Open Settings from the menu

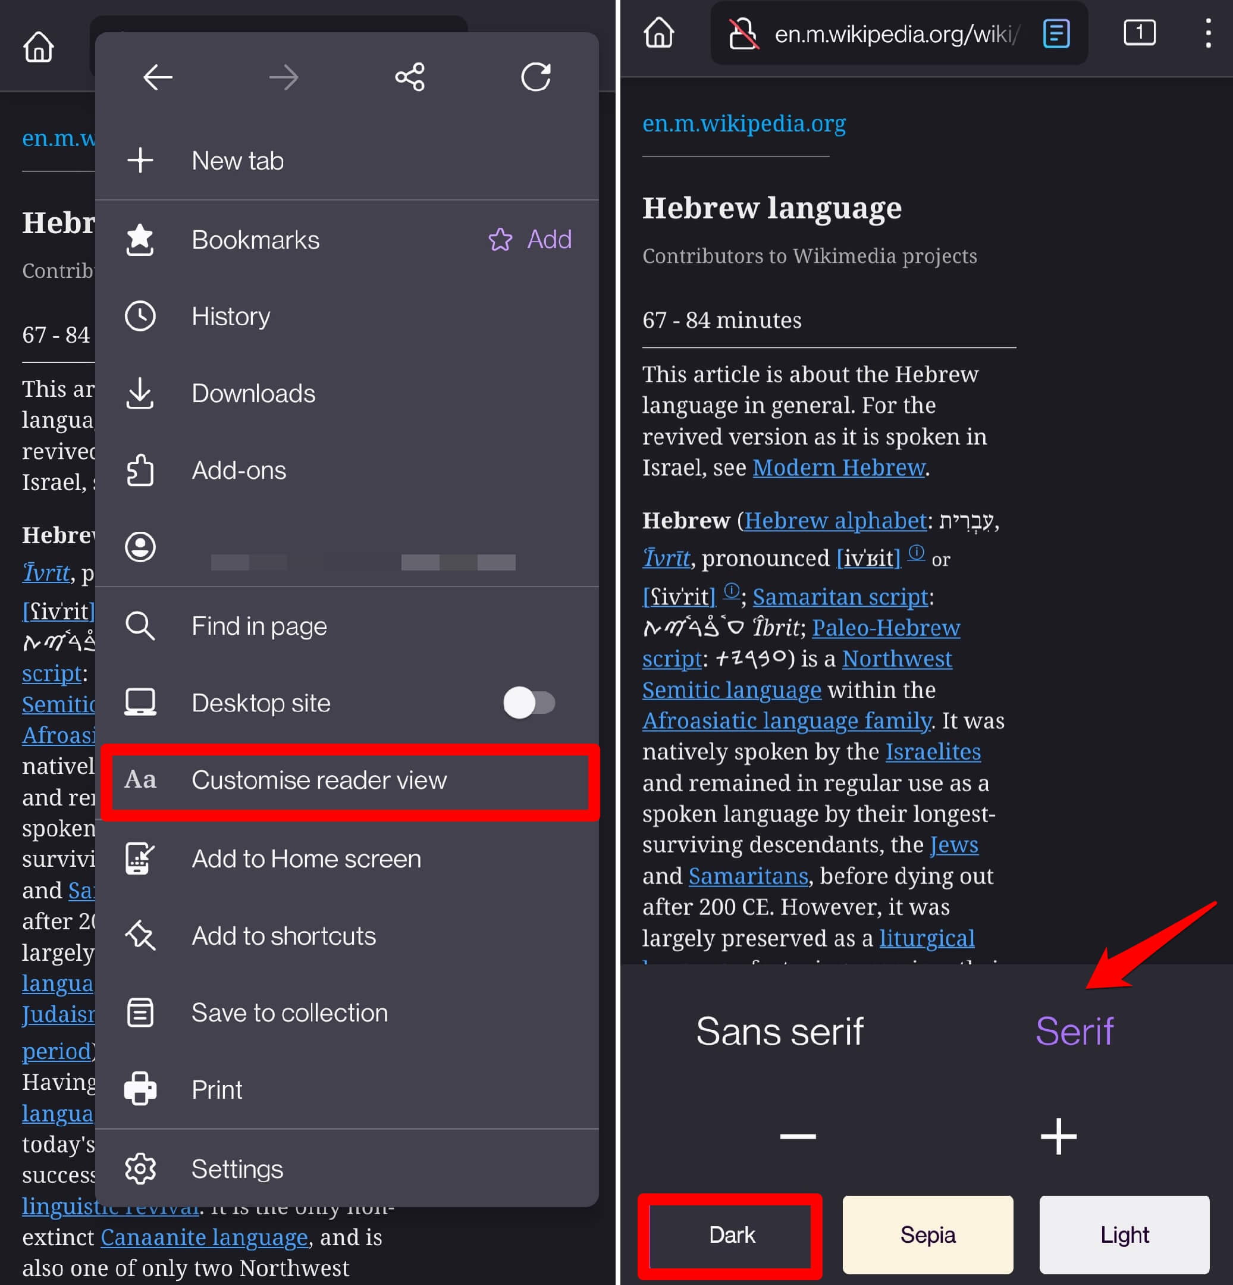347,1168
